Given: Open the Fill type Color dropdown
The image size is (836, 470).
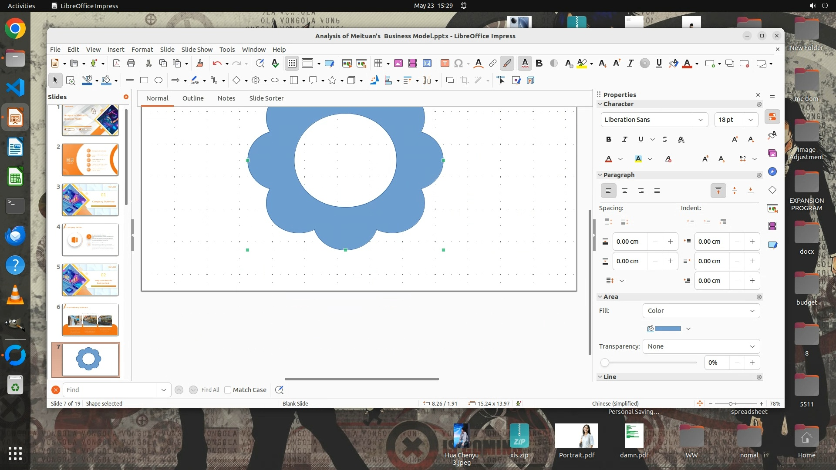Looking at the screenshot, I should [701, 311].
